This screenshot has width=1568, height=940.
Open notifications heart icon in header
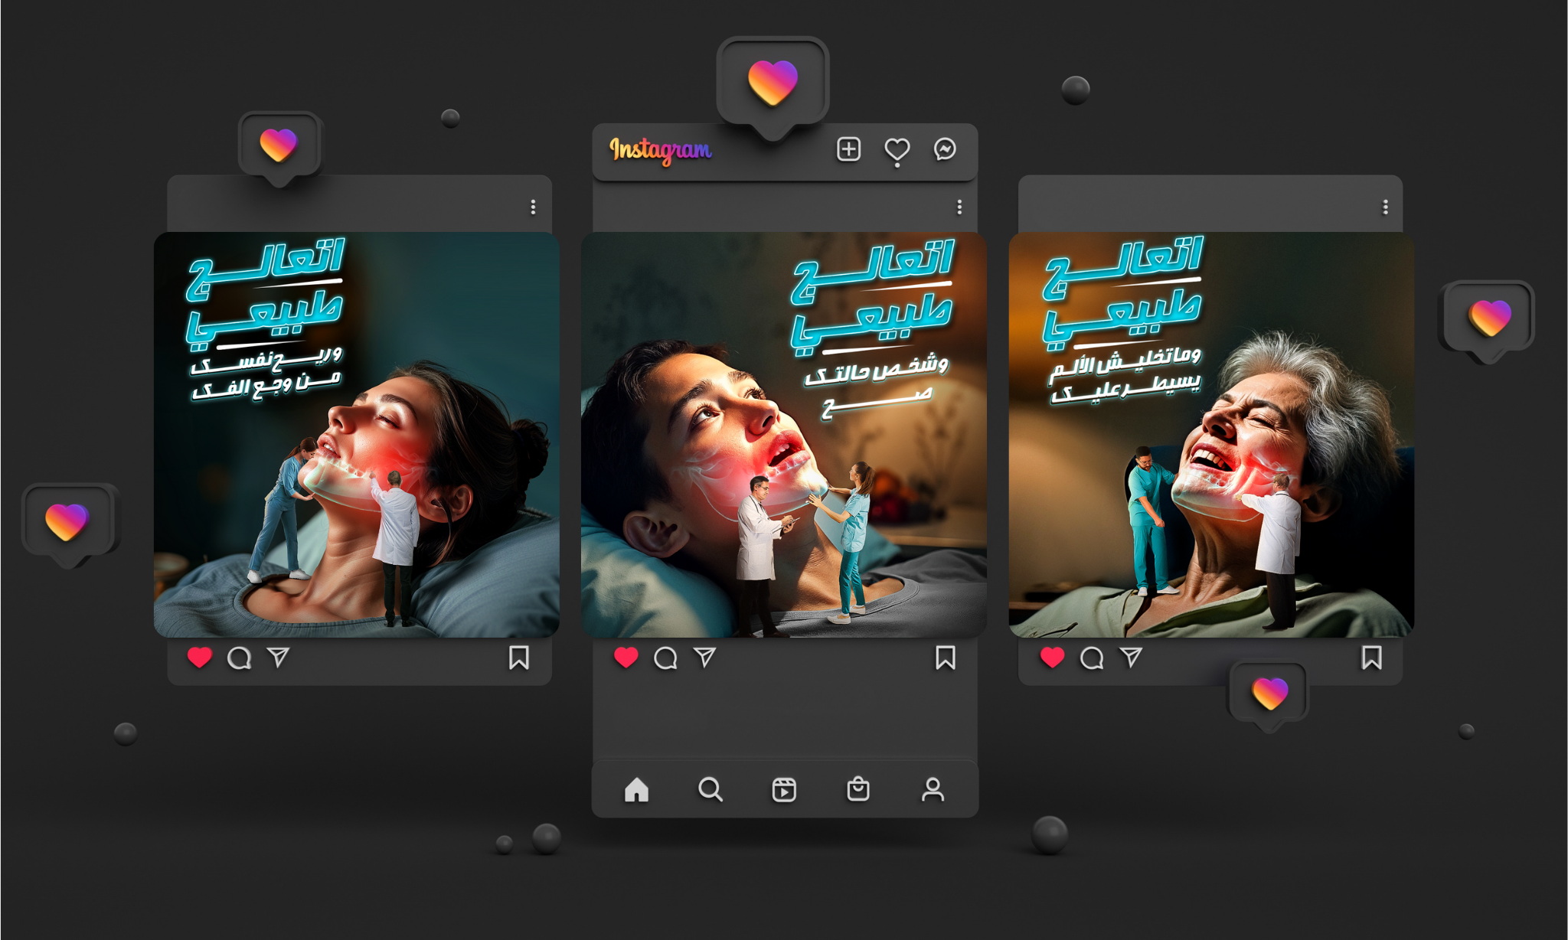(x=897, y=149)
